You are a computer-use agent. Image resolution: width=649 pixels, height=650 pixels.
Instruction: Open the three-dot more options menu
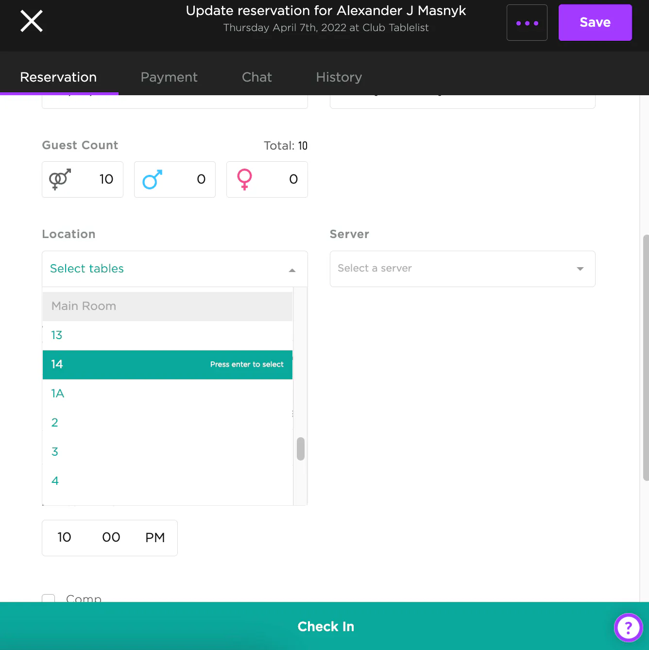(x=527, y=23)
